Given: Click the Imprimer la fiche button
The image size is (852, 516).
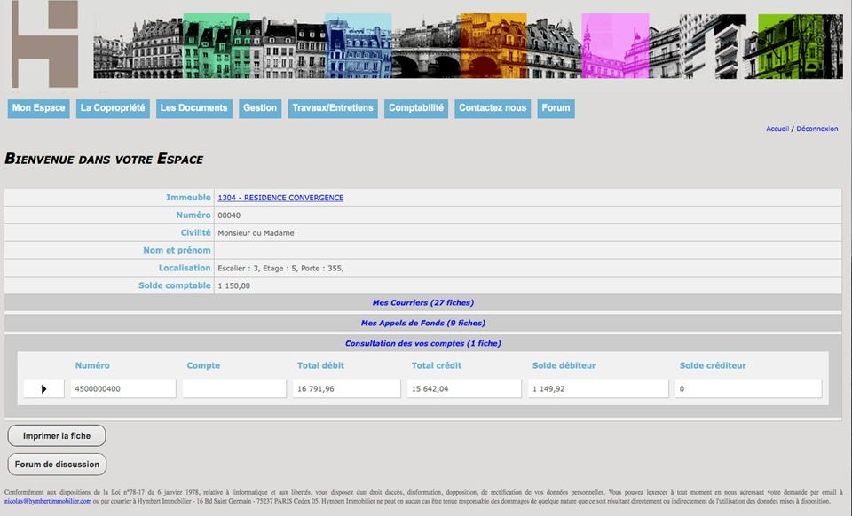Looking at the screenshot, I should click(x=57, y=435).
